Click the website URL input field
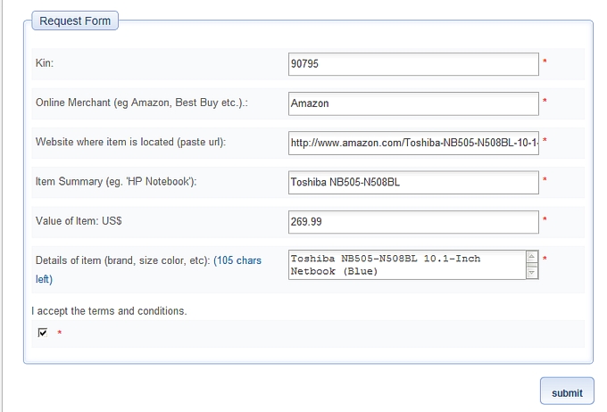 (413, 143)
